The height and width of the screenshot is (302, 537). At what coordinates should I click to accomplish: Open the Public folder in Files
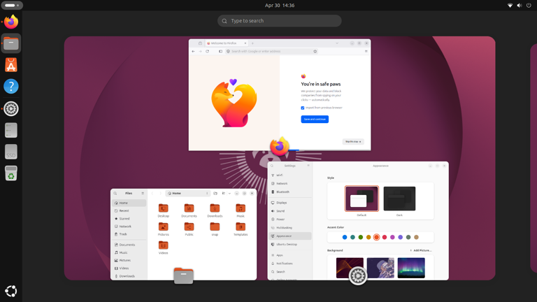tap(189, 229)
